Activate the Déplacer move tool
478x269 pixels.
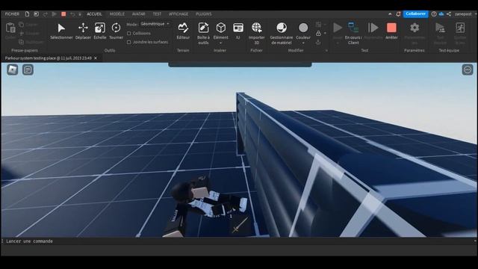tap(83, 31)
